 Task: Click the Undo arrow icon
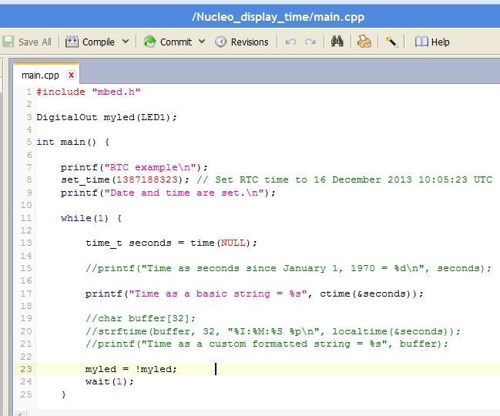[290, 42]
